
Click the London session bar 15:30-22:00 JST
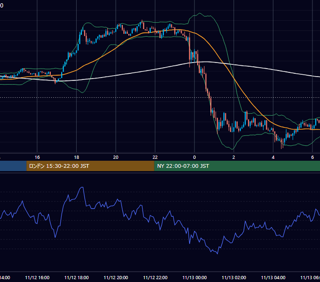[x=90, y=166]
